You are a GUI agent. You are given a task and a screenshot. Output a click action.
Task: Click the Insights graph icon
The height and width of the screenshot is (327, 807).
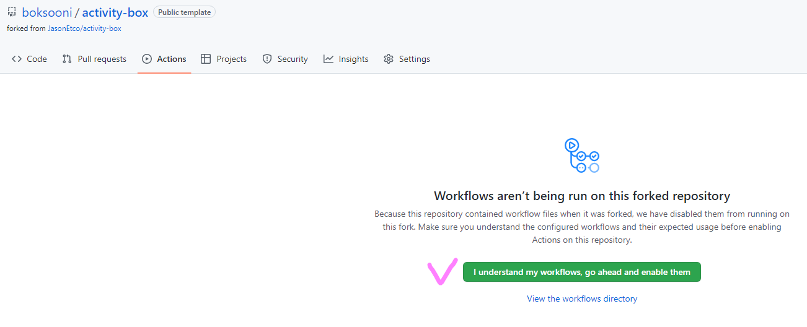coord(329,59)
